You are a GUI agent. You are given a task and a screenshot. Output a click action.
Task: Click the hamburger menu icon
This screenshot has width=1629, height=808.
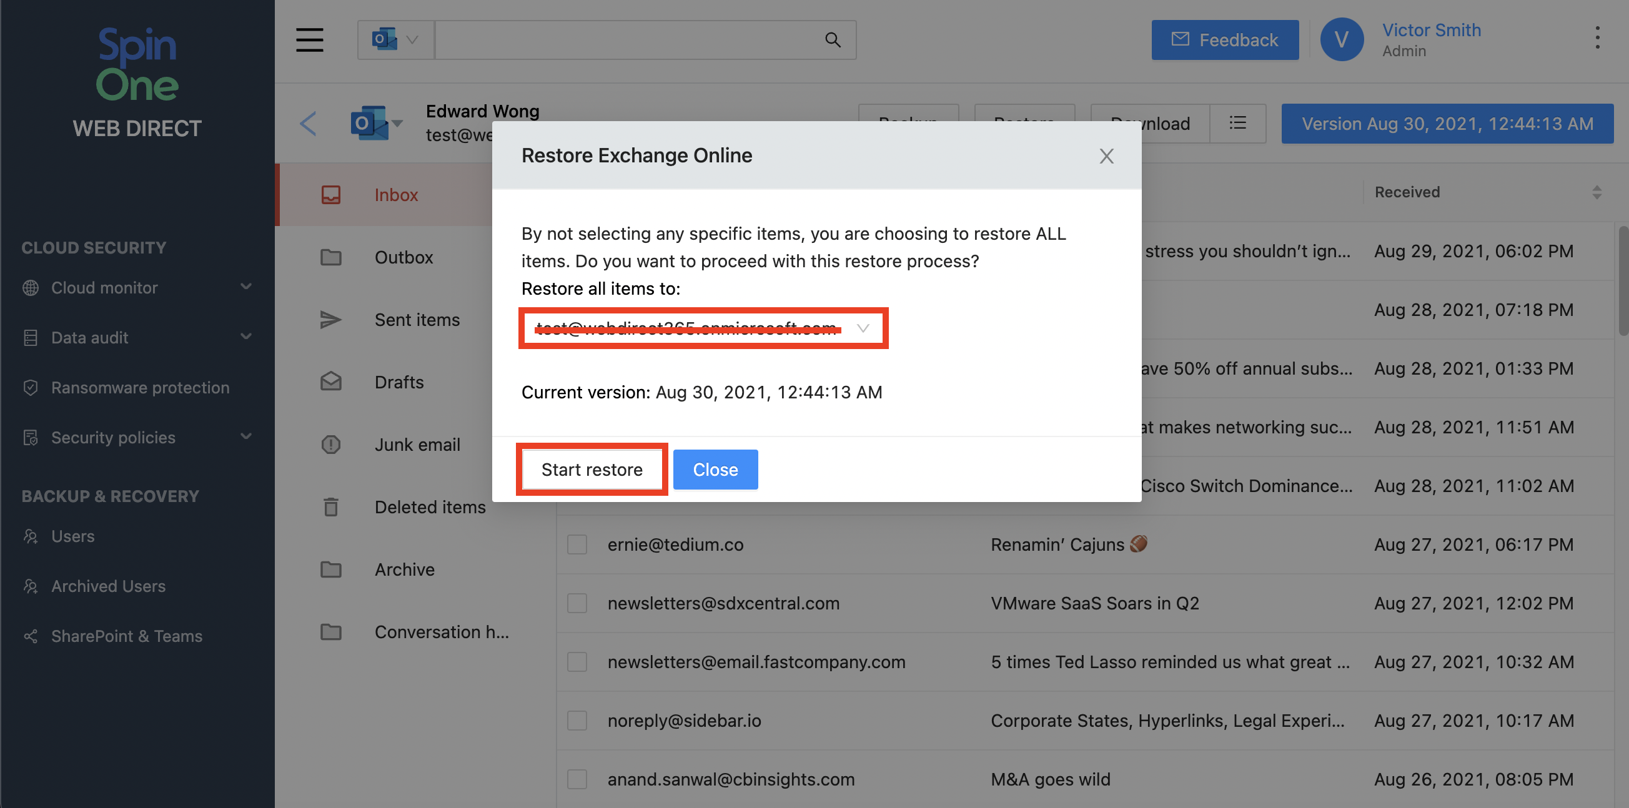(x=309, y=40)
